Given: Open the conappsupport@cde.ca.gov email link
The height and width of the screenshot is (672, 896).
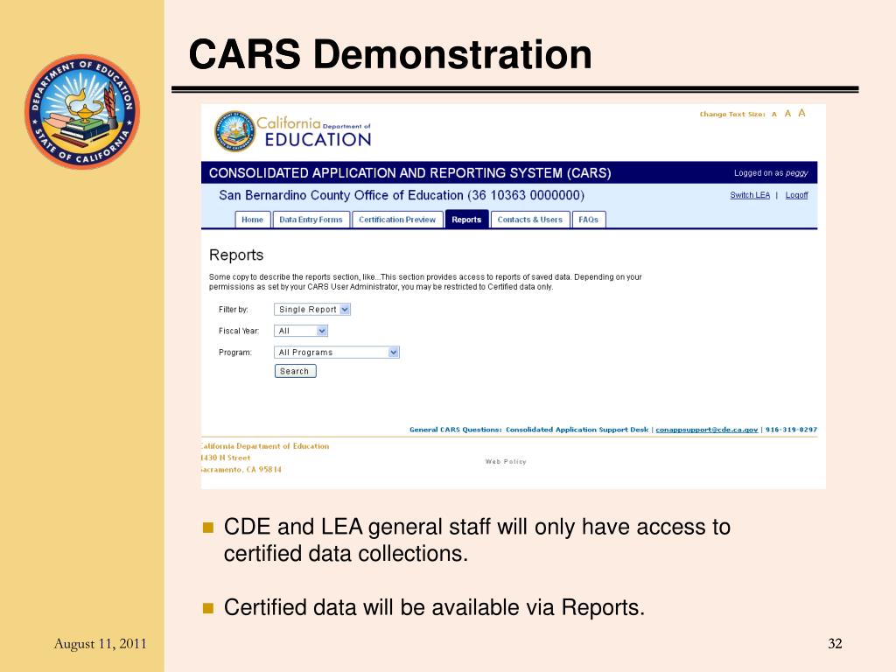Looking at the screenshot, I should (x=707, y=430).
